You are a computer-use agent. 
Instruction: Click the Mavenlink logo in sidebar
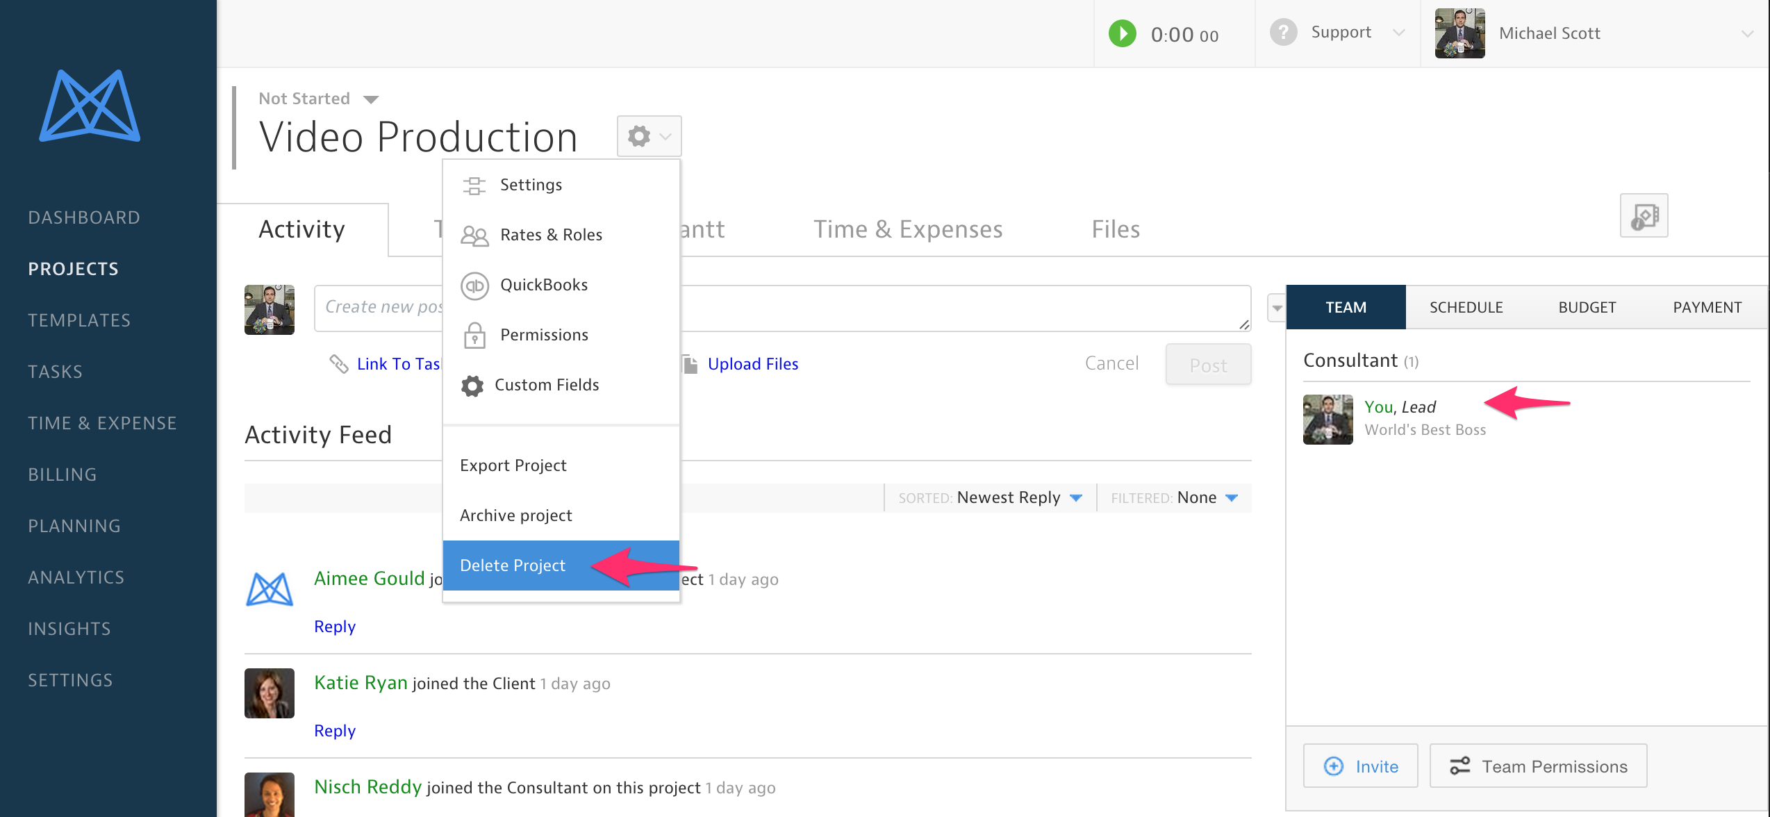(x=90, y=106)
